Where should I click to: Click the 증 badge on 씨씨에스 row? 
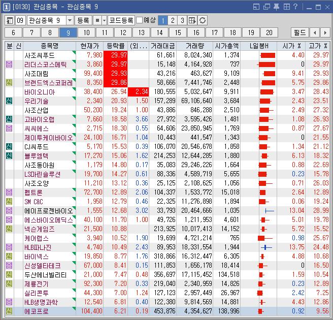(x=9, y=128)
